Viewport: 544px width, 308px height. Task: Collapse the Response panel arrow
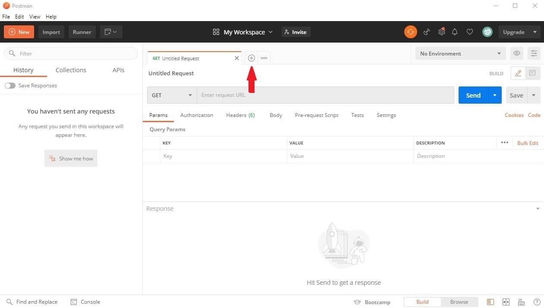(538, 209)
